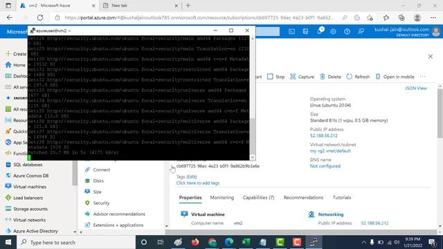Open browser settings and more menu

[x=433, y=17]
